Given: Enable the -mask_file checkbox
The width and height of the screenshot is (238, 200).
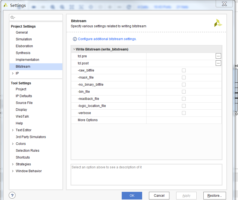Looking at the screenshot, I should (184, 77).
